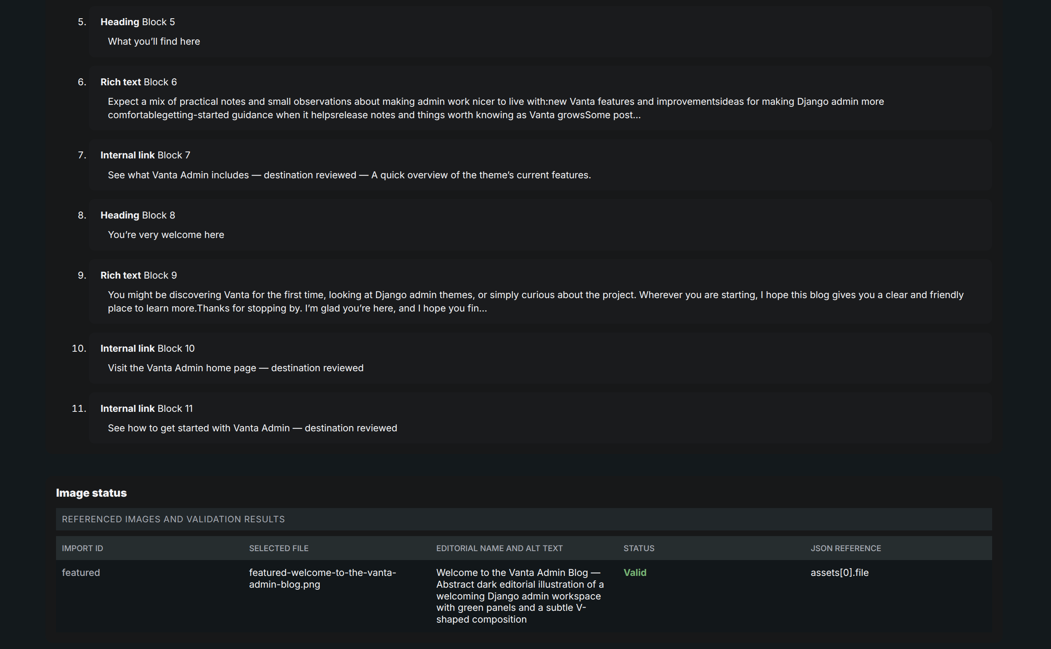Viewport: 1051px width, 649px height.
Task: Click the 'What you'll find here' heading text
Action: click(x=153, y=41)
